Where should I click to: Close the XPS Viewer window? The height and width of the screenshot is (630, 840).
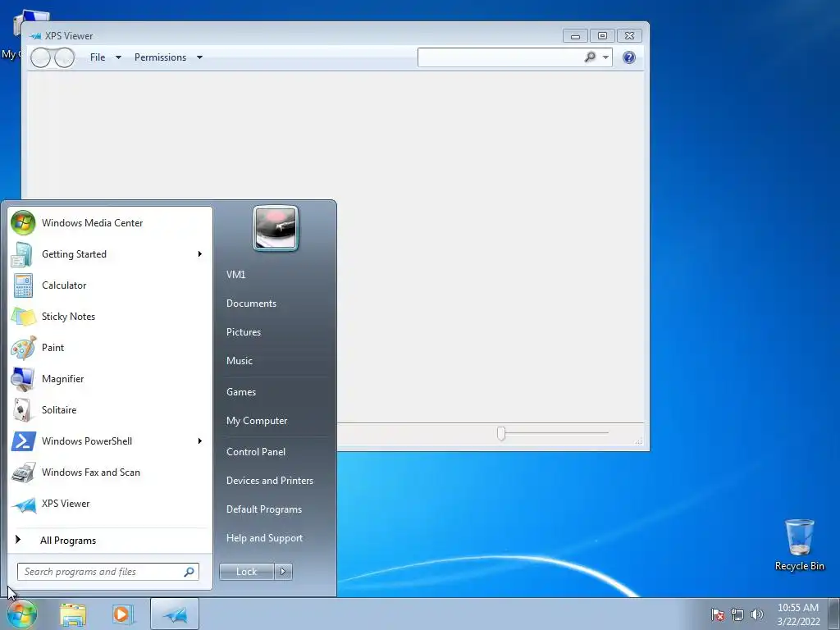point(629,36)
